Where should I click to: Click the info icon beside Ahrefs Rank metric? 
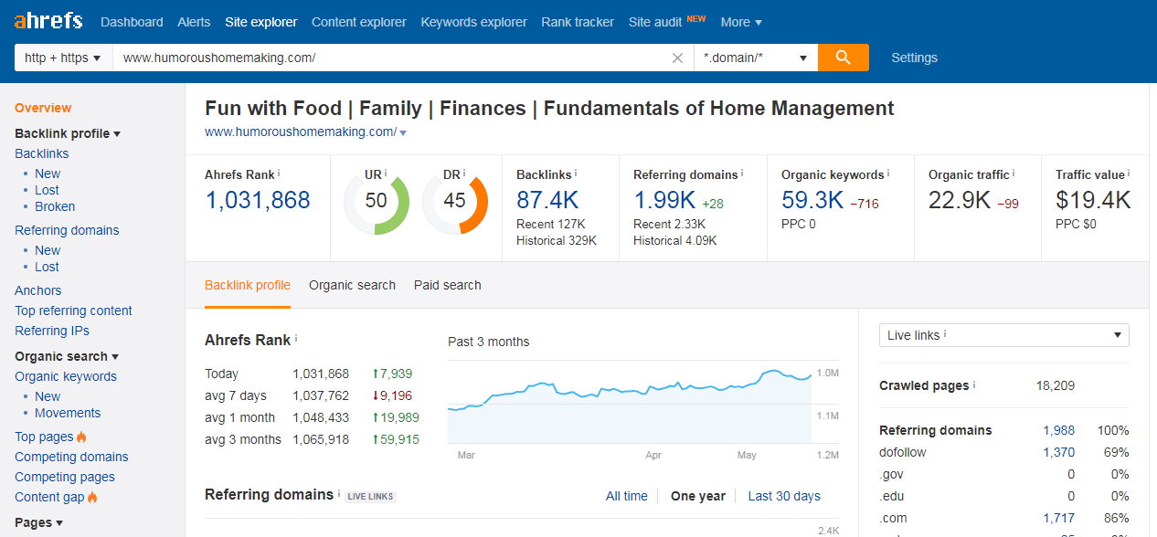(x=279, y=174)
